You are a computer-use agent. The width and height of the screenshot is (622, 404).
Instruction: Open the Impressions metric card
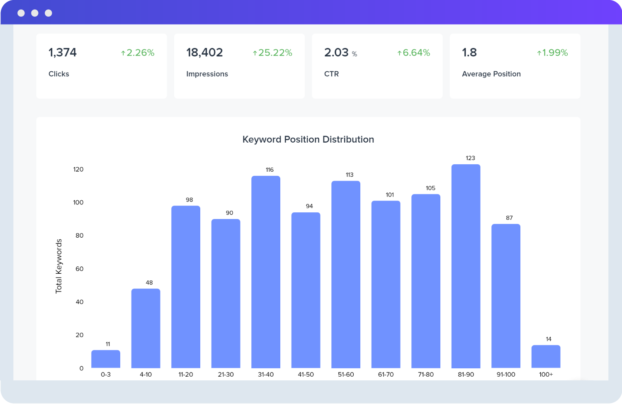(239, 66)
